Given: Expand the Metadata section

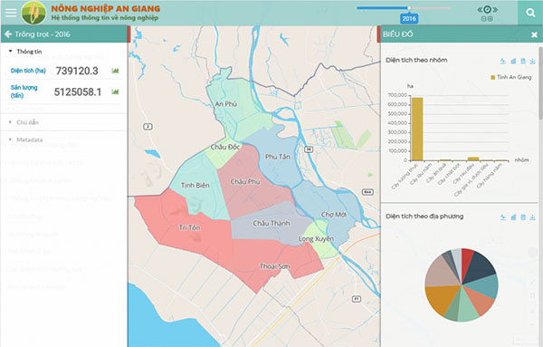Looking at the screenshot, I should [x=25, y=140].
